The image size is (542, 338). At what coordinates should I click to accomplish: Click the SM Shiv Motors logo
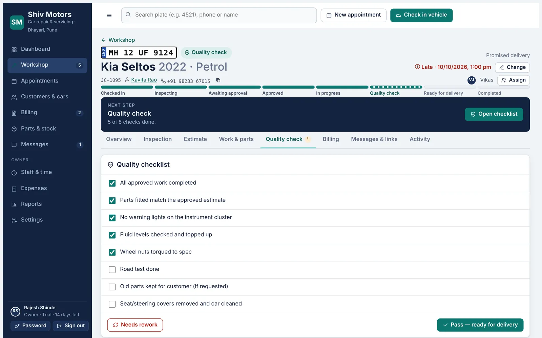coord(17,22)
